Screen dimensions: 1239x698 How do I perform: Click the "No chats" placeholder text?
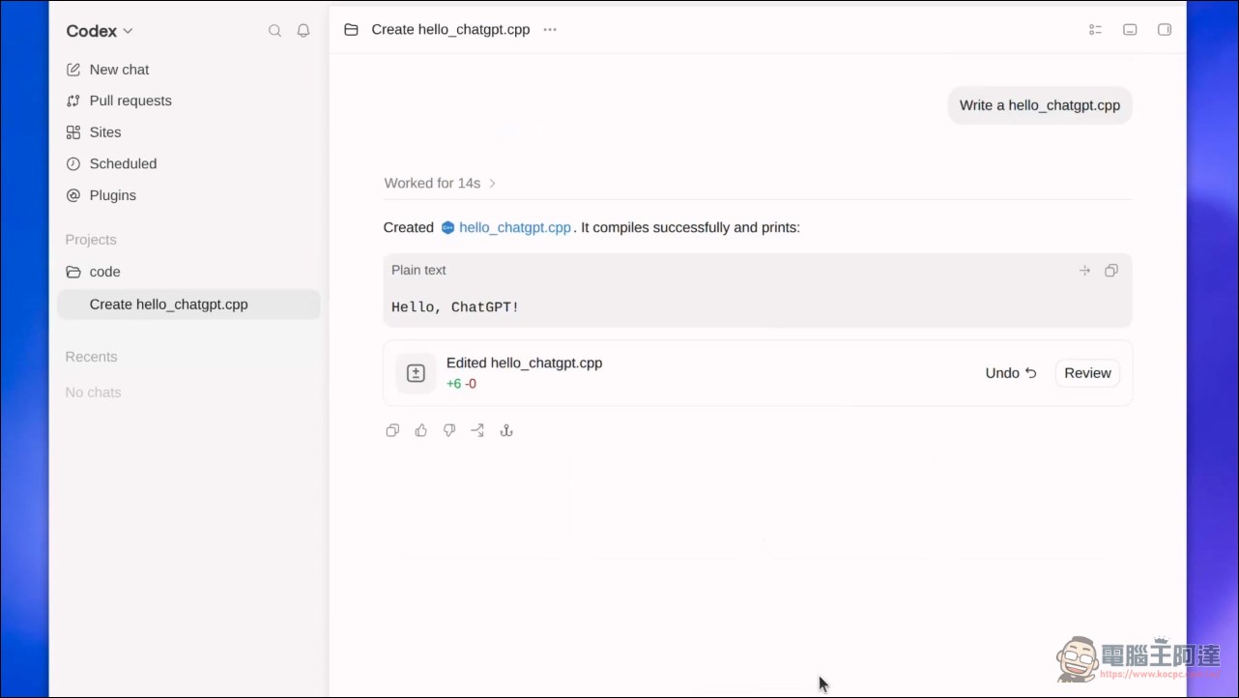(x=93, y=393)
